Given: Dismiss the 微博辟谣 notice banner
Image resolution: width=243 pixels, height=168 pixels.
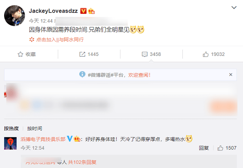Looking at the screenshot, I should coord(231,75).
